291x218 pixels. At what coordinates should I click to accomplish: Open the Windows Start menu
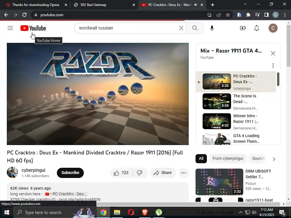click(x=7, y=212)
